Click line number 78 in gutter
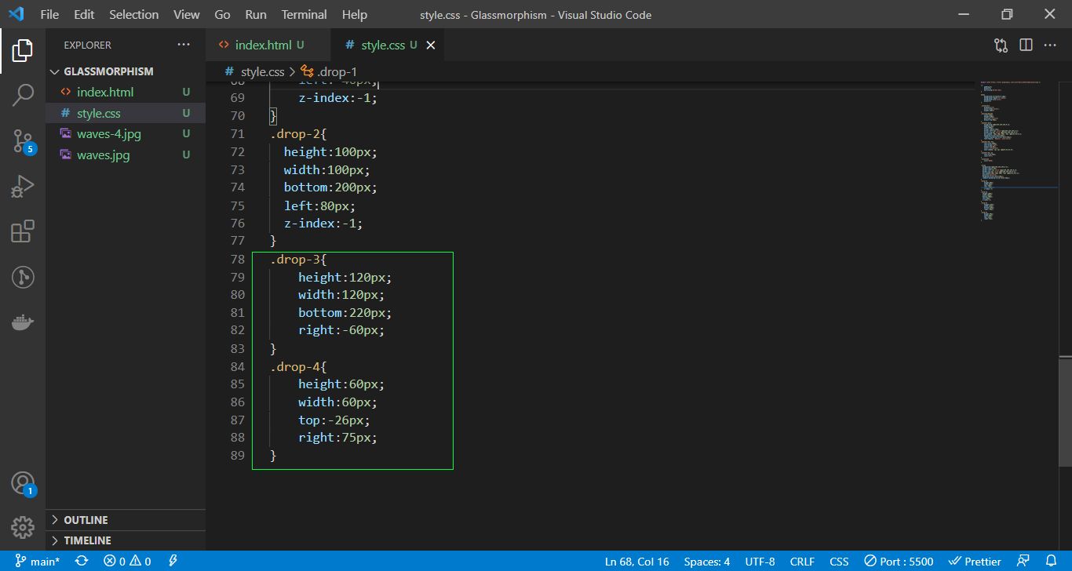This screenshot has height=571, width=1072. point(238,259)
